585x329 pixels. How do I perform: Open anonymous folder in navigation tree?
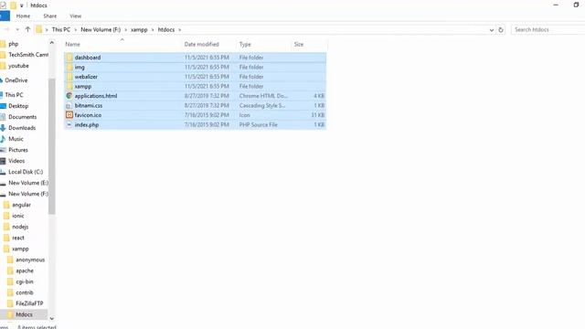30,260
